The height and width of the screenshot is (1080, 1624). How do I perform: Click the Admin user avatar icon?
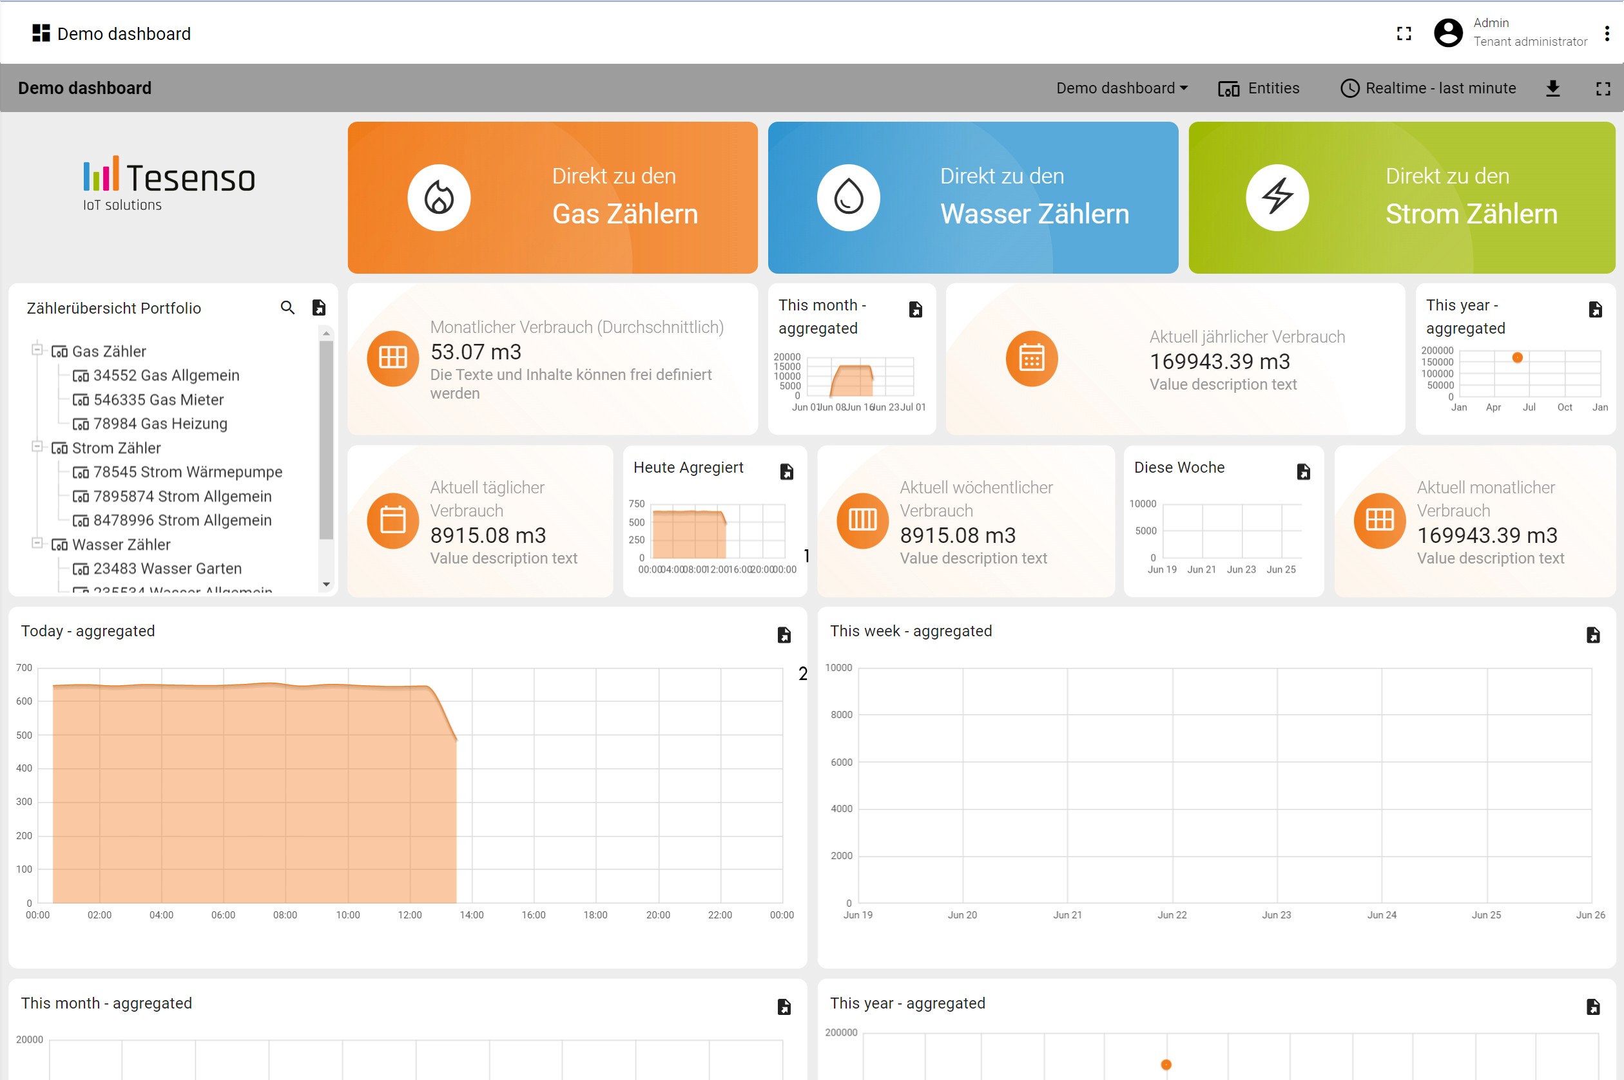click(1447, 33)
